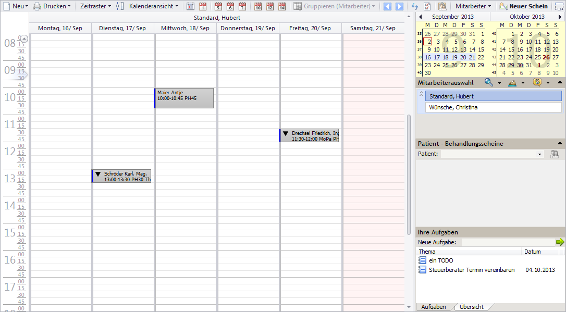Click the calendar vertical scrollbar
The width and height of the screenshot is (566, 312).
pyautogui.click(x=409, y=174)
